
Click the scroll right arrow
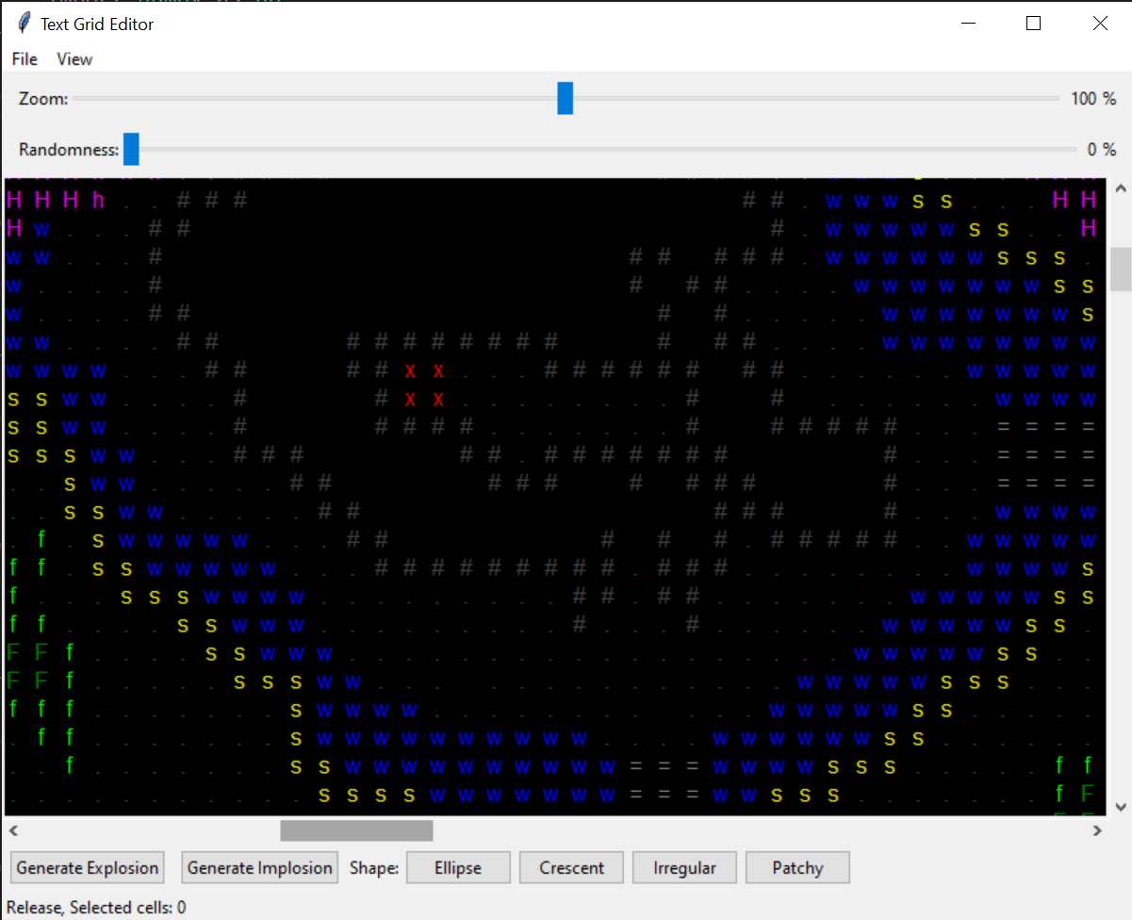[1097, 830]
